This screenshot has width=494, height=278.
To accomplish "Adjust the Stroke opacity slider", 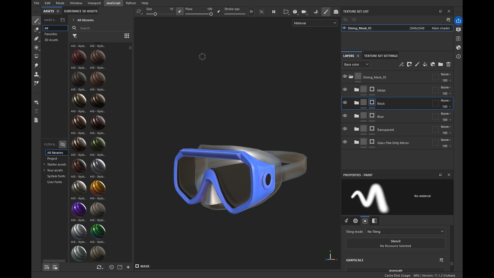I will coord(235,14).
